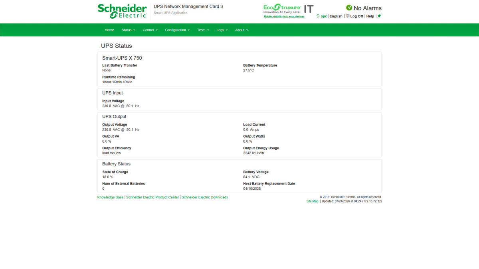The height and width of the screenshot is (269, 479).
Task: Click the Schneider Electric logo
Action: (x=122, y=11)
